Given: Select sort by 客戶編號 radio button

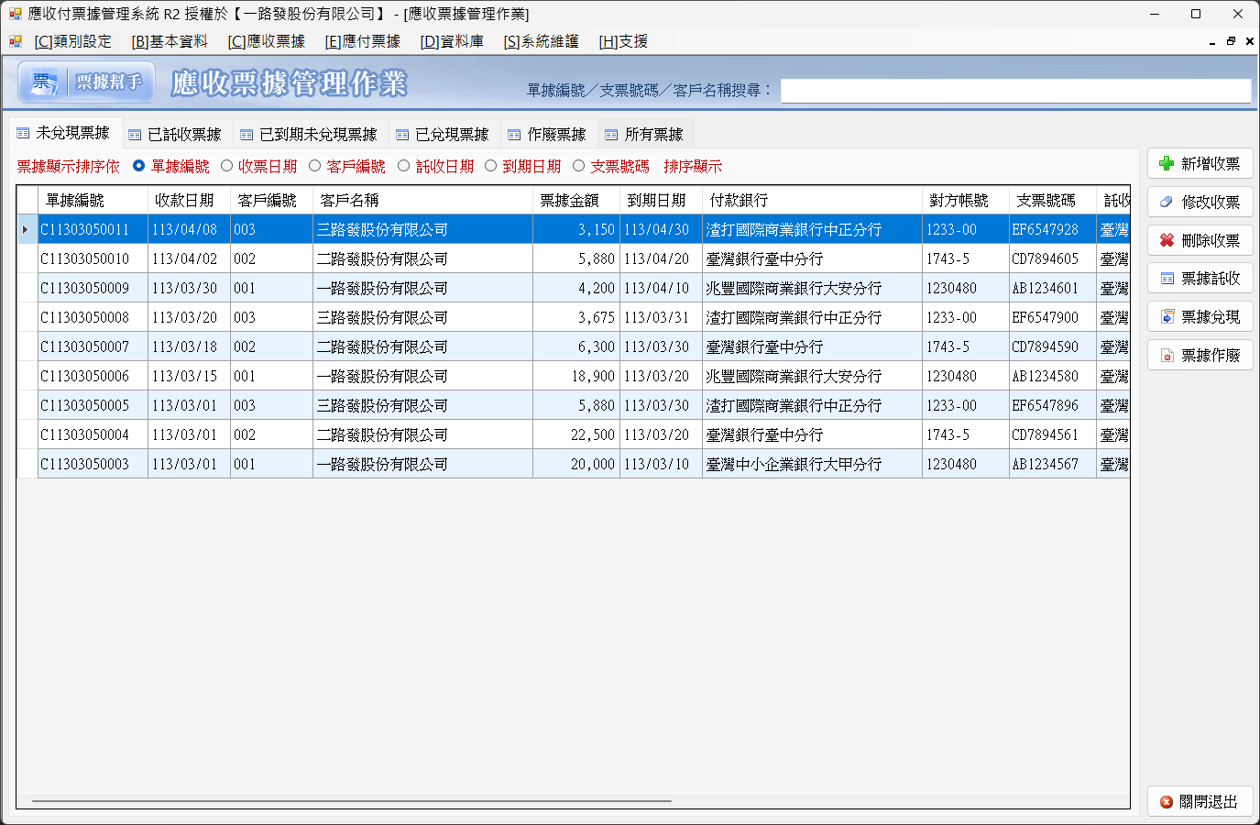Looking at the screenshot, I should pos(314,166).
